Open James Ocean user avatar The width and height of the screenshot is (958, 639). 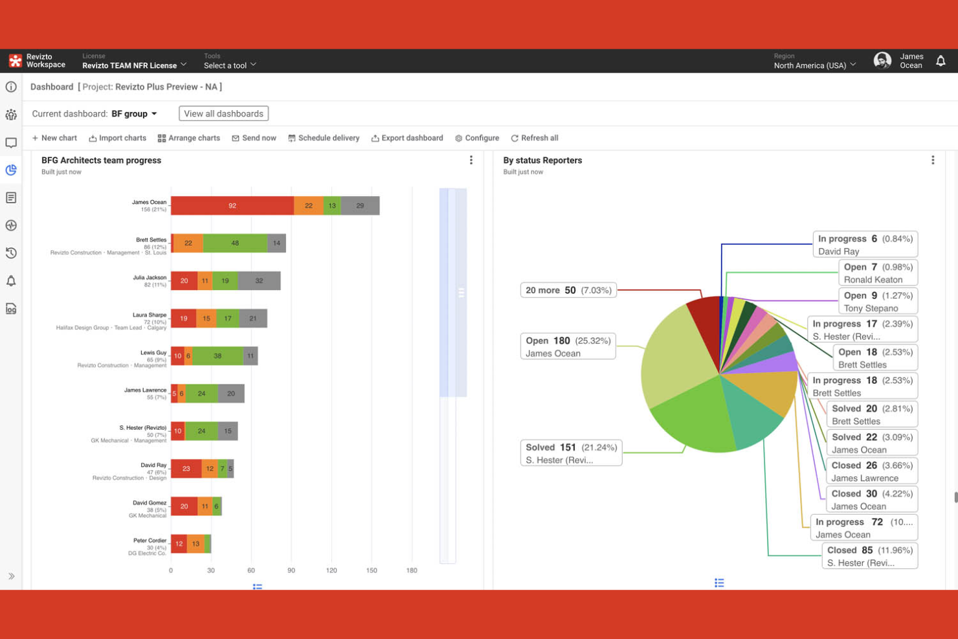coord(882,61)
